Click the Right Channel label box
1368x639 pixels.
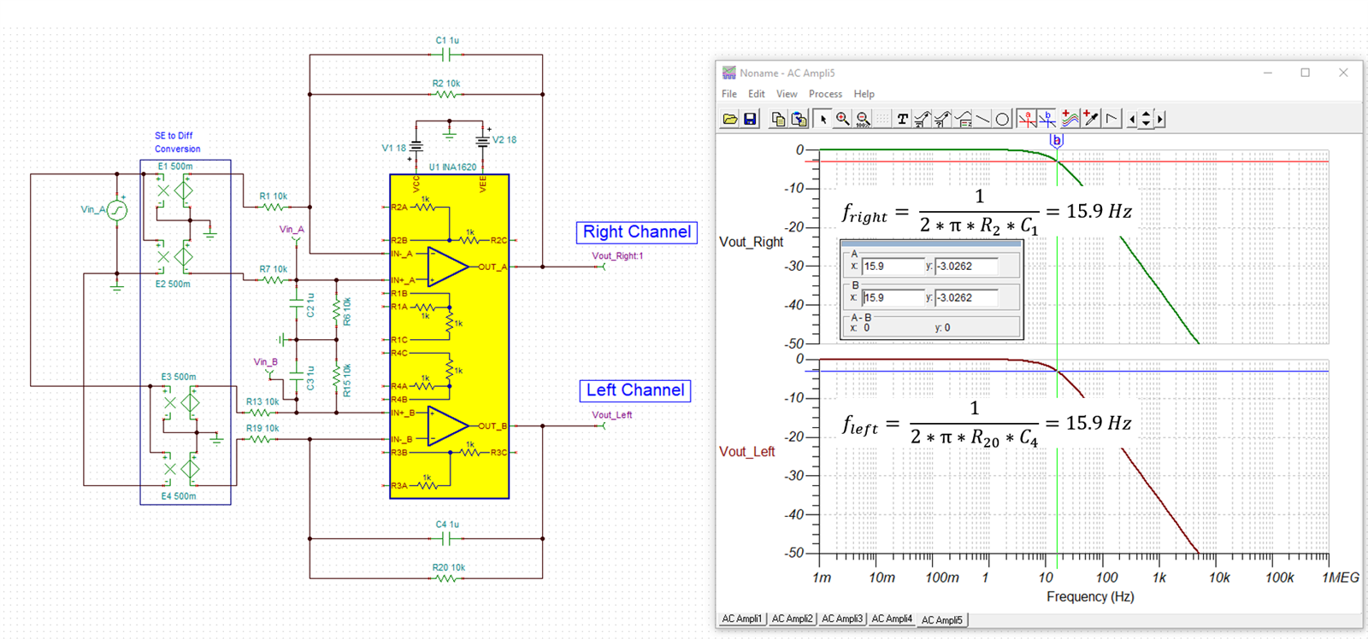pyautogui.click(x=637, y=232)
